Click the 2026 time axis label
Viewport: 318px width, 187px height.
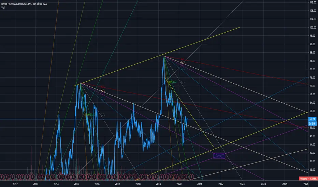pyautogui.click(x=306, y=184)
